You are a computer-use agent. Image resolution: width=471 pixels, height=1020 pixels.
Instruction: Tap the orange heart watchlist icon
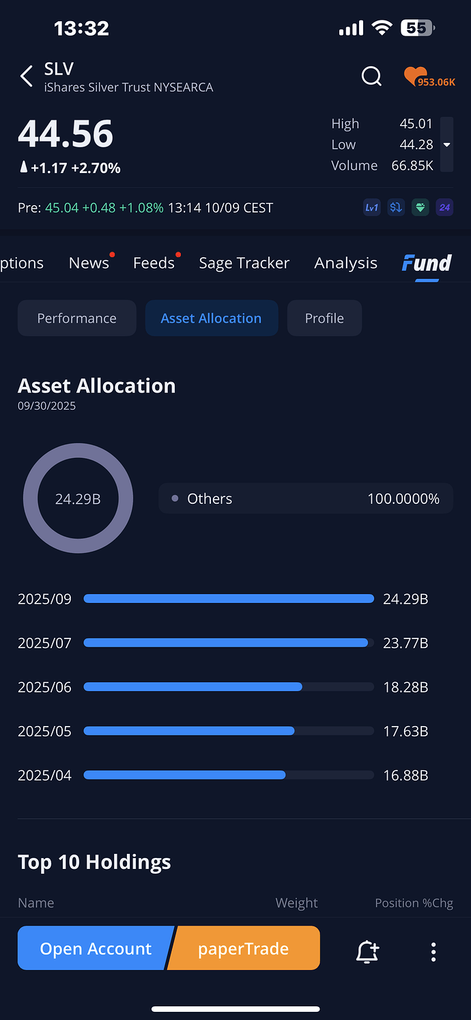click(x=416, y=76)
